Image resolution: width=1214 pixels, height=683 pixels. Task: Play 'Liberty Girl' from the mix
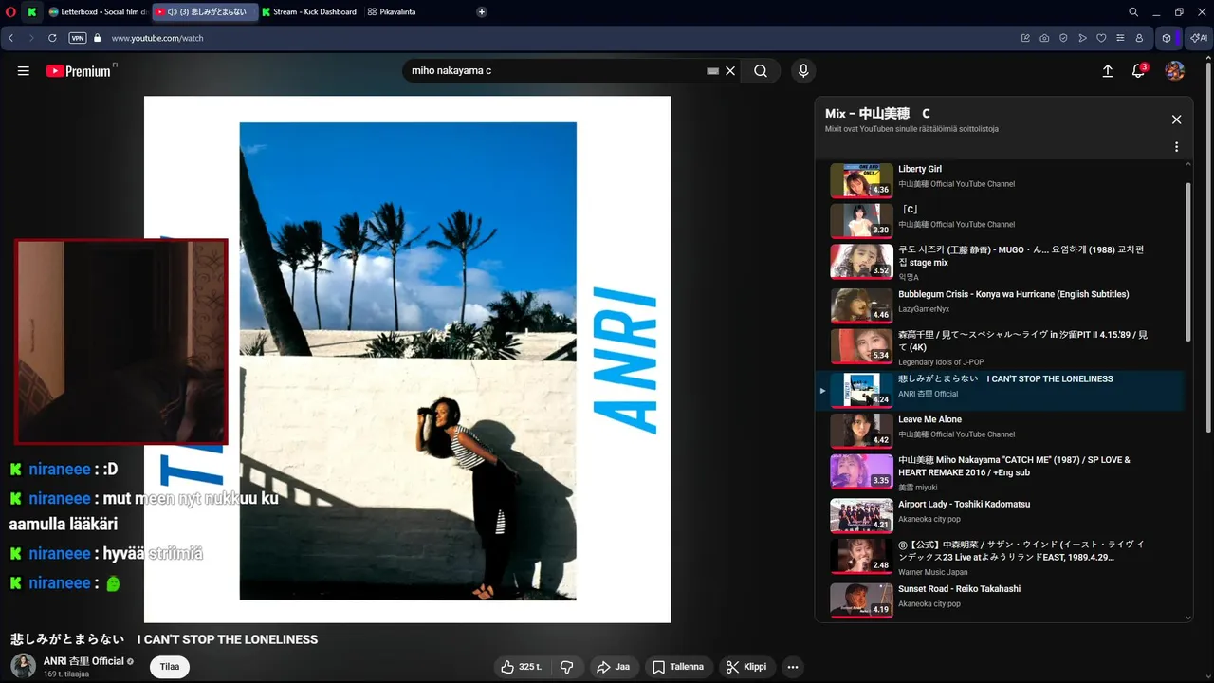(1001, 180)
